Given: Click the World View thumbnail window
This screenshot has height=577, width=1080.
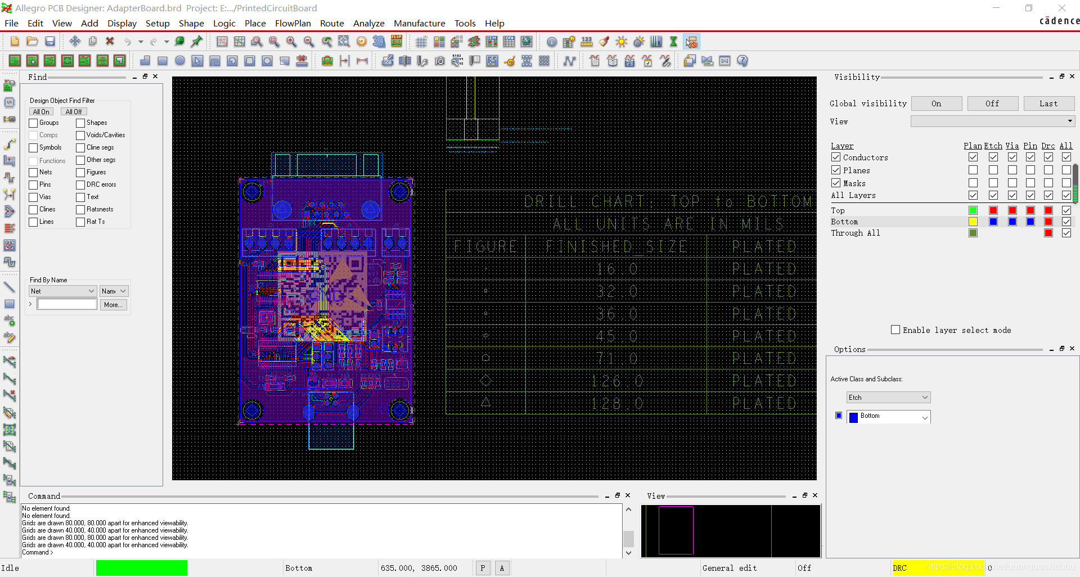Looking at the screenshot, I should [x=731, y=531].
